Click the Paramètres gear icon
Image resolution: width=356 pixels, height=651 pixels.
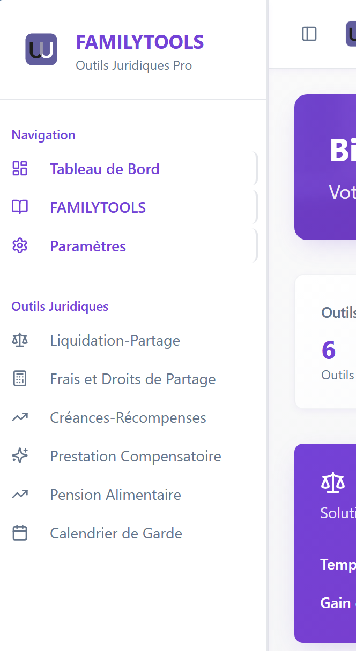[20, 246]
